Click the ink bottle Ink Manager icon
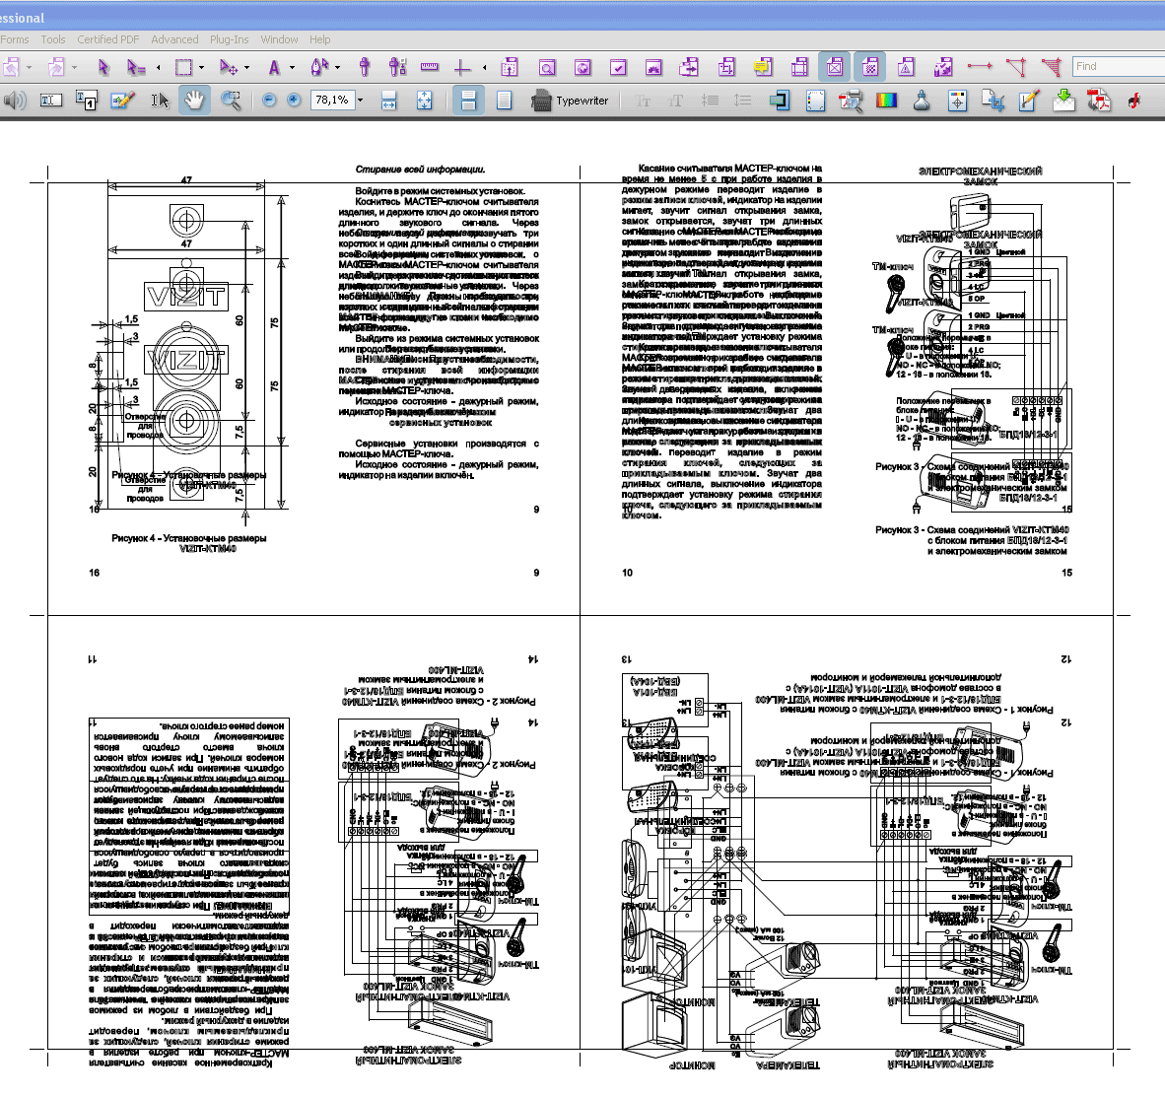The height and width of the screenshot is (1097, 1165). (922, 100)
